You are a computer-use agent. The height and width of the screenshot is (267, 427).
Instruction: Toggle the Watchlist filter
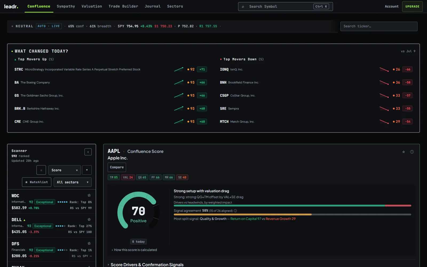(37, 182)
